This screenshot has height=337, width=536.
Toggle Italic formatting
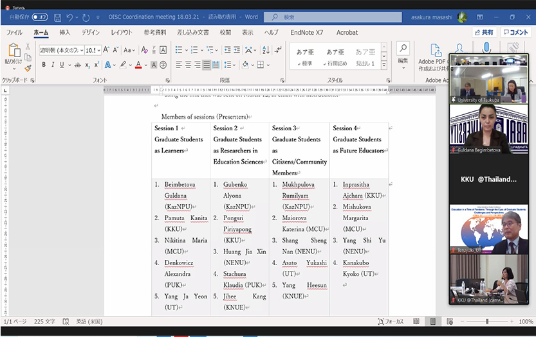click(x=53, y=64)
